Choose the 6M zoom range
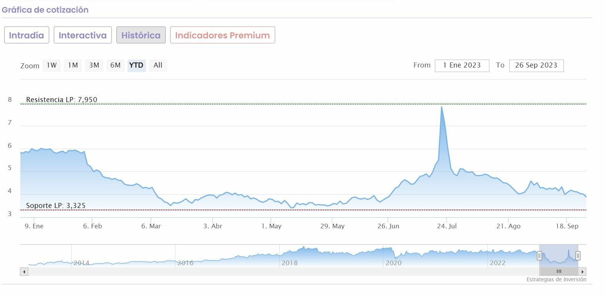This screenshot has height=297, width=606. click(x=115, y=65)
